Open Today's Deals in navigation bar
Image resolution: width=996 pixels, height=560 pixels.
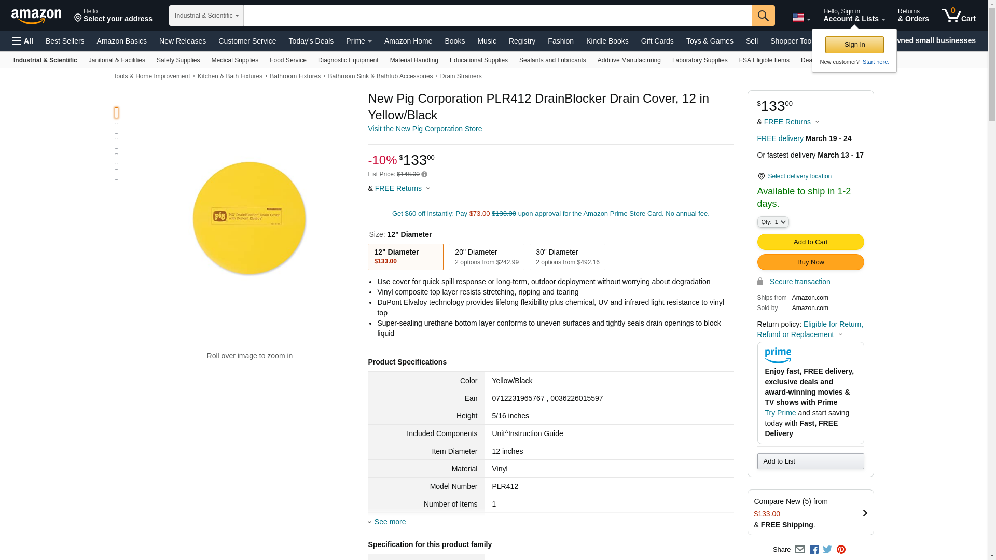tap(311, 41)
